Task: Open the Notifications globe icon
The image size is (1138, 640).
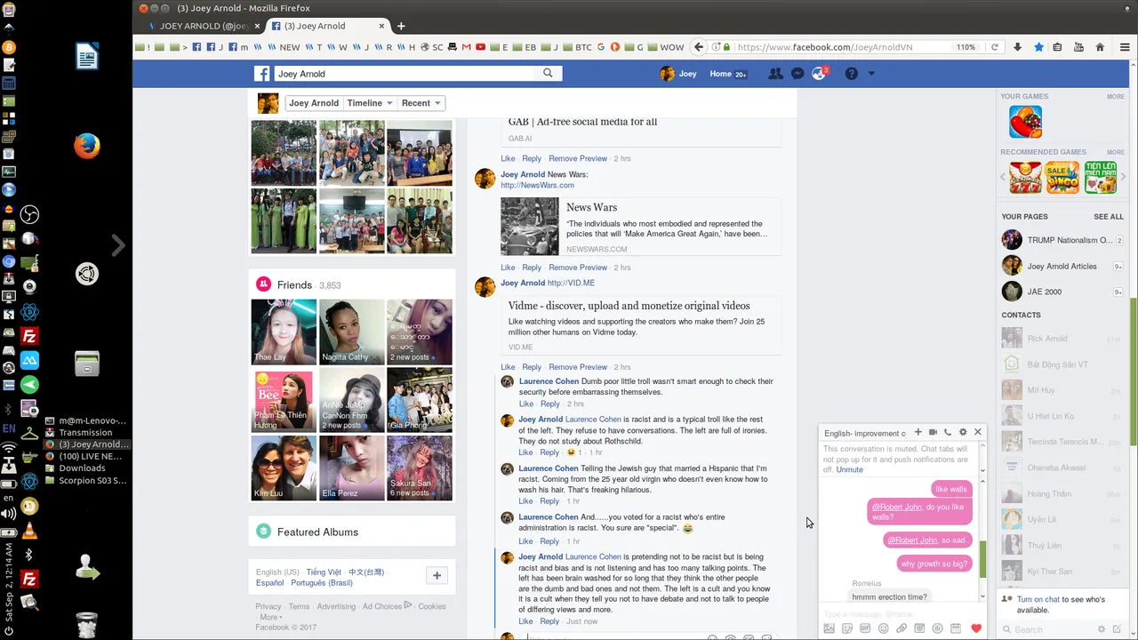Action: (x=819, y=74)
